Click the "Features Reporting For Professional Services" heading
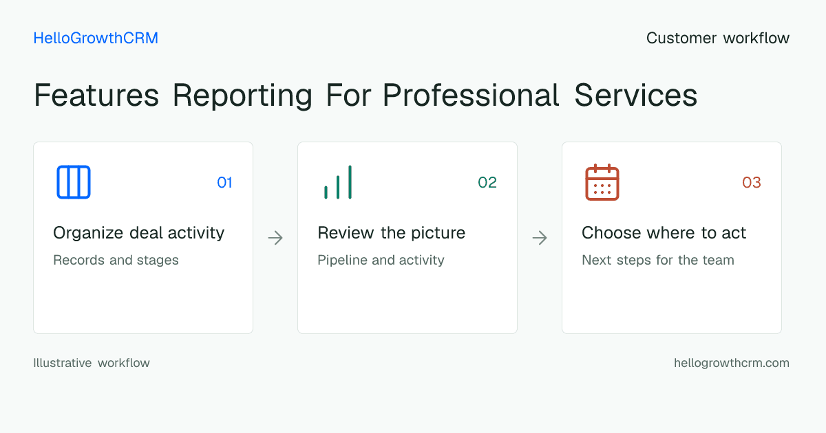The image size is (826, 433). click(366, 96)
